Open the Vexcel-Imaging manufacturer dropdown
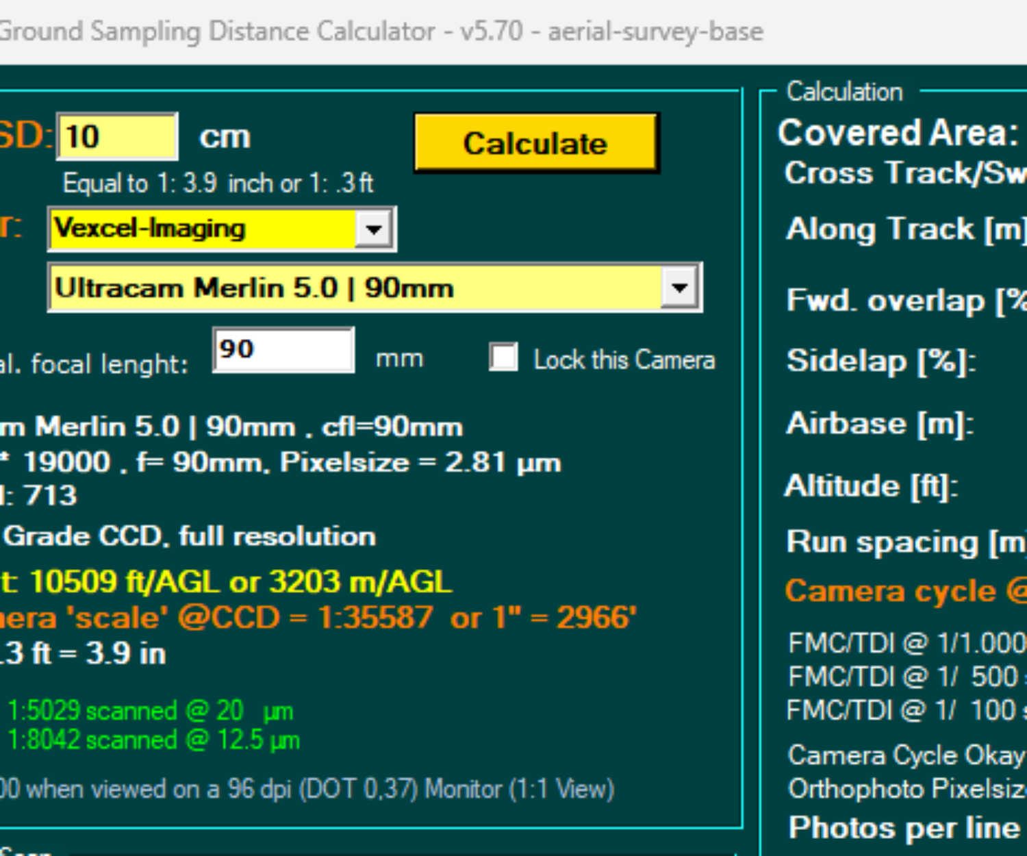 (x=374, y=228)
